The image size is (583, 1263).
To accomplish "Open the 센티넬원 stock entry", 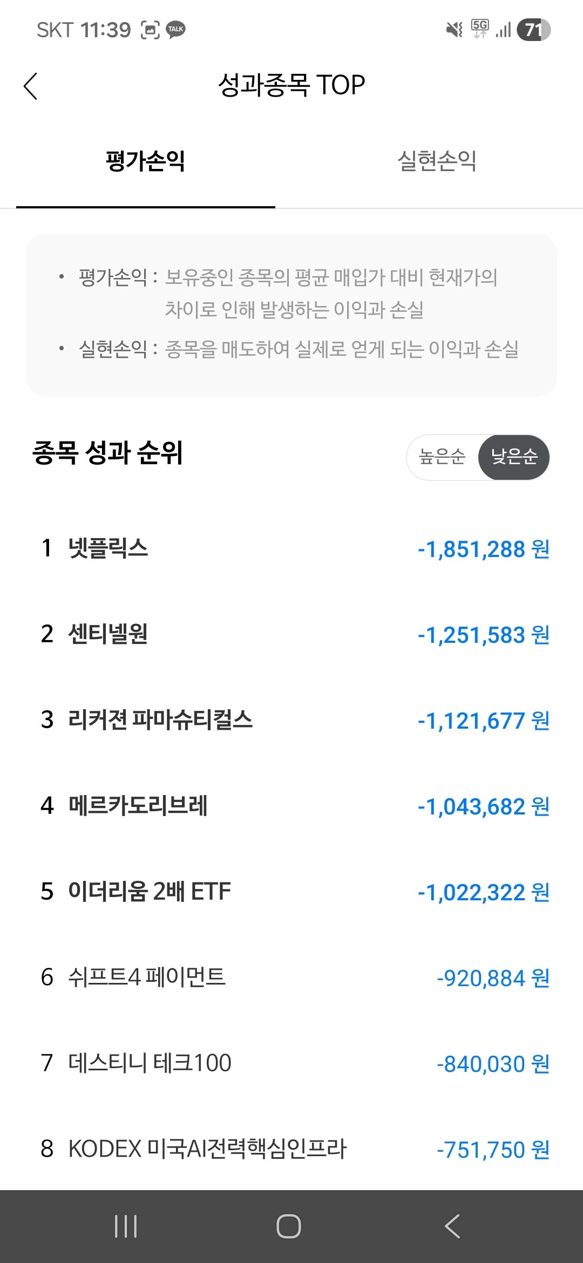I will point(291,634).
